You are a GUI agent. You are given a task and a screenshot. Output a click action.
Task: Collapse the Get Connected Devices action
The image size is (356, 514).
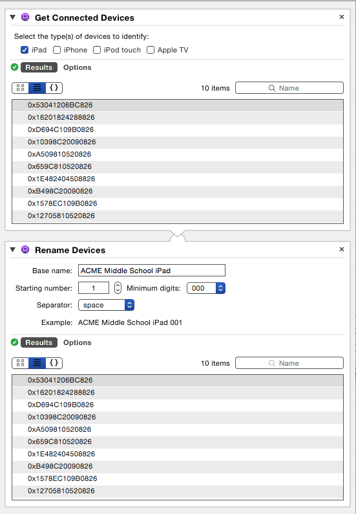pos(13,17)
